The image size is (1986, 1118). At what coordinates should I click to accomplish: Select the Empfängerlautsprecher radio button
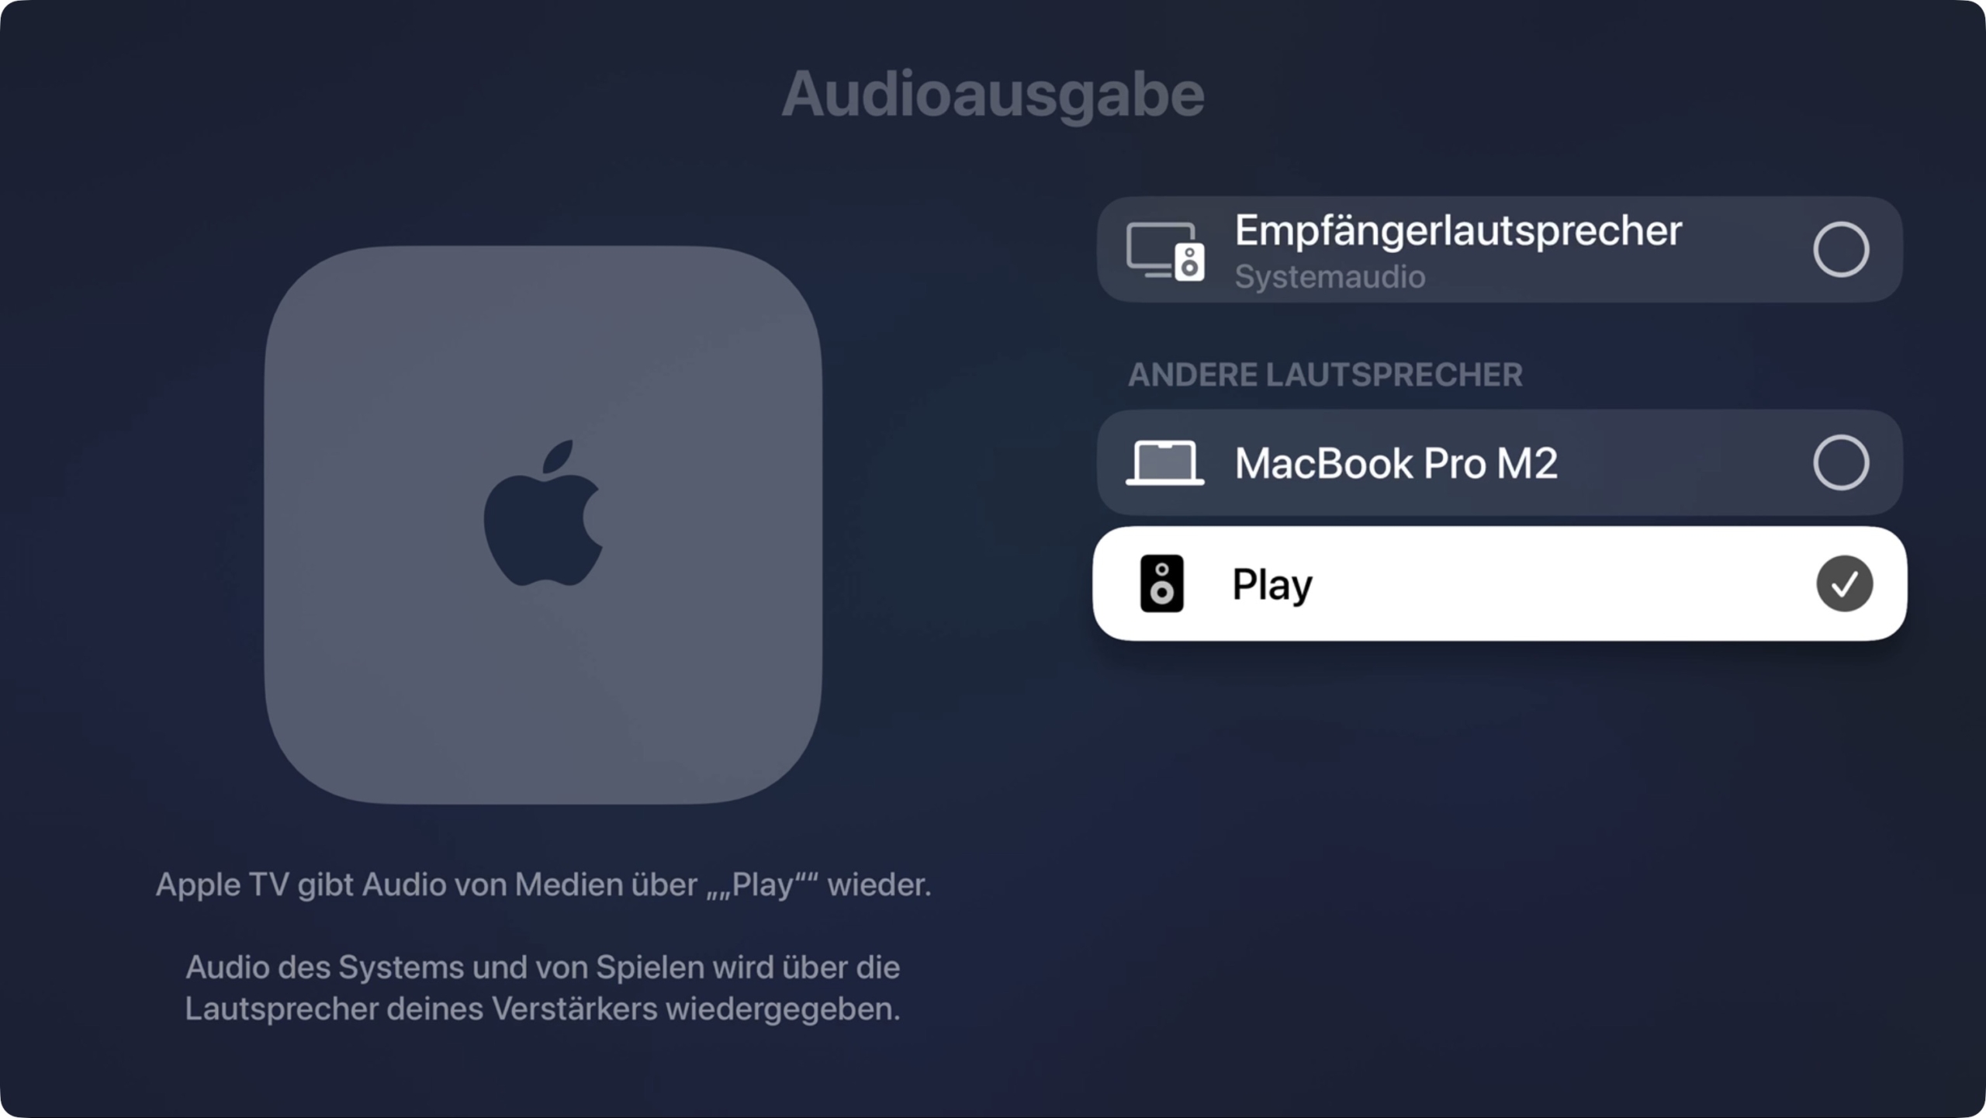click(1841, 250)
